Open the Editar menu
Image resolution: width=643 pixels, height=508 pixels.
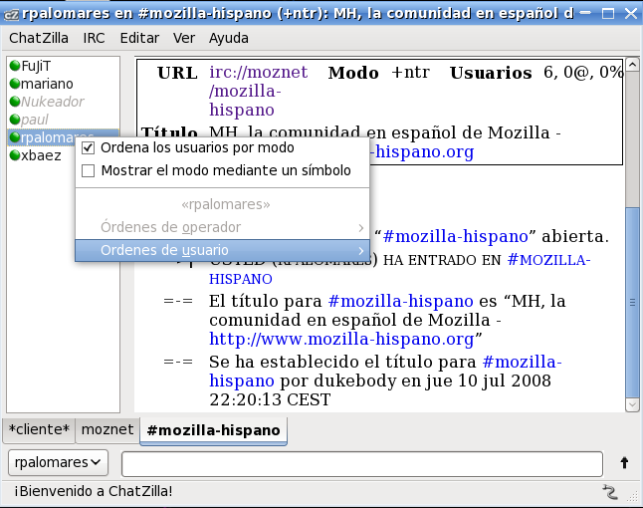coord(139,38)
